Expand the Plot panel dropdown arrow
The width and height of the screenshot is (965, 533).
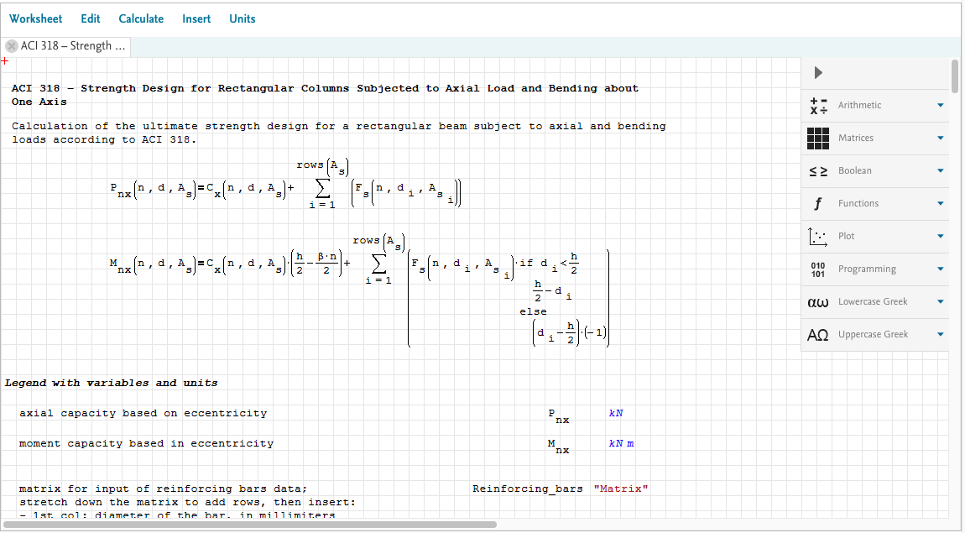[940, 237]
